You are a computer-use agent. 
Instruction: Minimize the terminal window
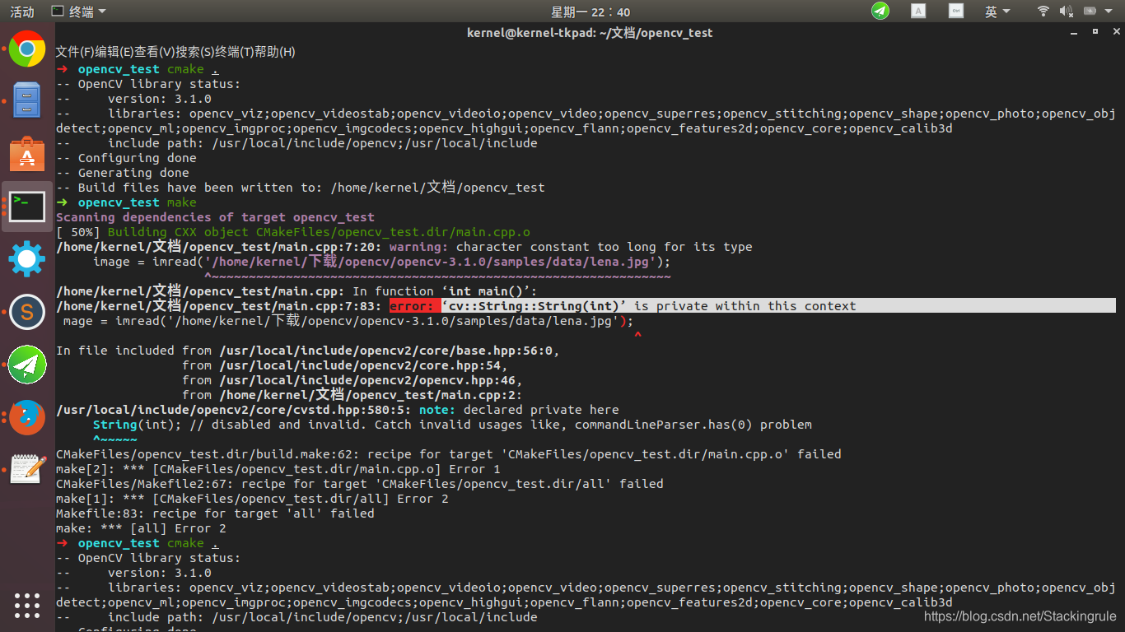[x=1075, y=32]
